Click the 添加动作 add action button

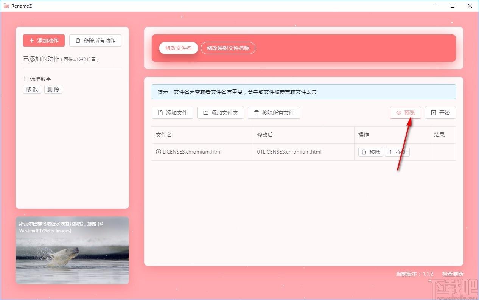coord(44,40)
